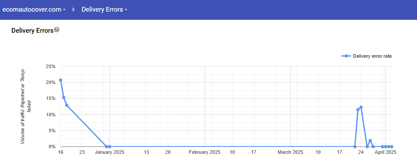Click the zero data point at January 2025
Image resolution: width=417 pixels, height=168 pixels.
click(110, 146)
